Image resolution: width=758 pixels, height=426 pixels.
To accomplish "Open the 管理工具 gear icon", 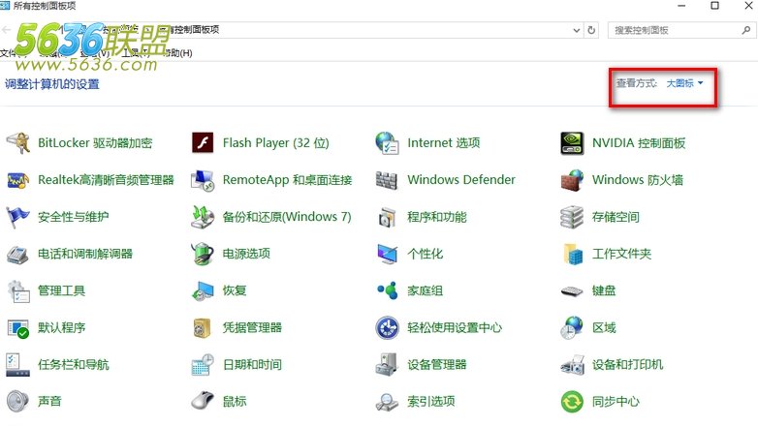I will tap(18, 290).
